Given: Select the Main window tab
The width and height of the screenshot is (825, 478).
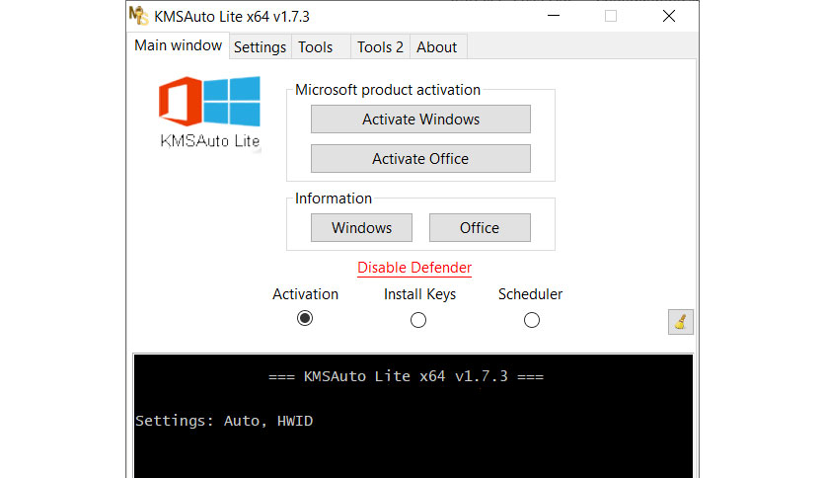Looking at the screenshot, I should click(x=178, y=45).
